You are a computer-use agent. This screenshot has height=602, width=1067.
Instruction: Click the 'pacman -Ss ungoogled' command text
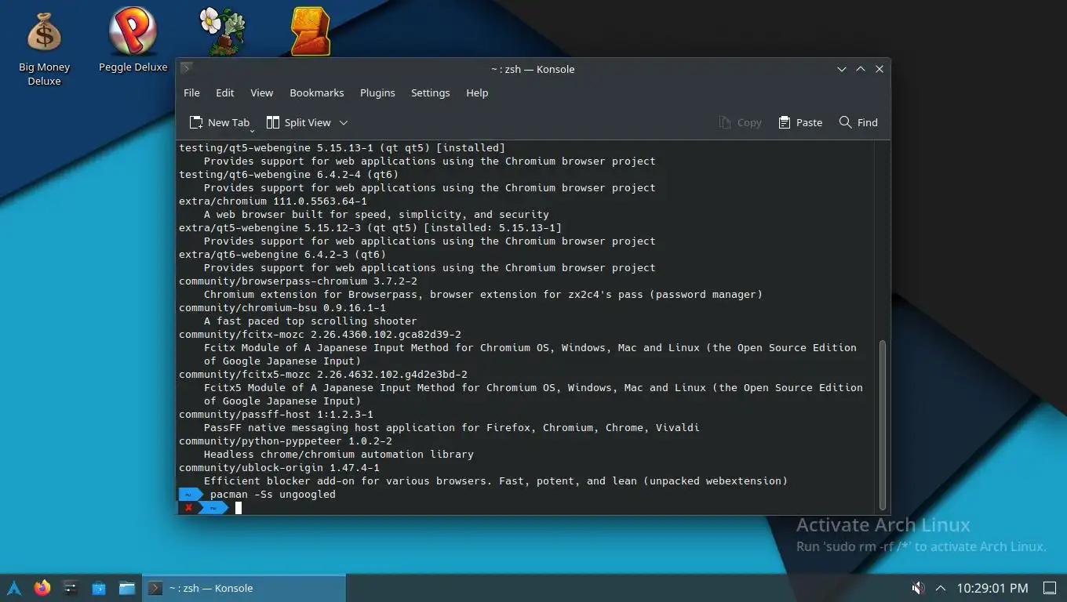tap(273, 495)
